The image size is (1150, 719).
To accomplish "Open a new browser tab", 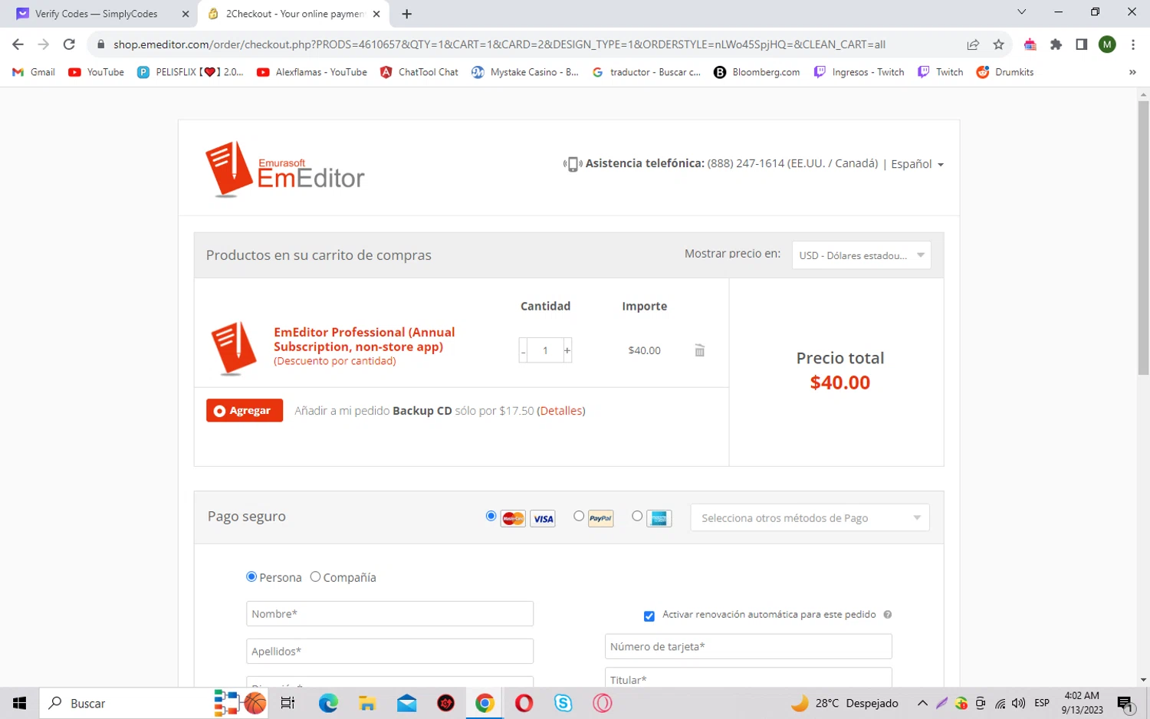I will pos(406,14).
